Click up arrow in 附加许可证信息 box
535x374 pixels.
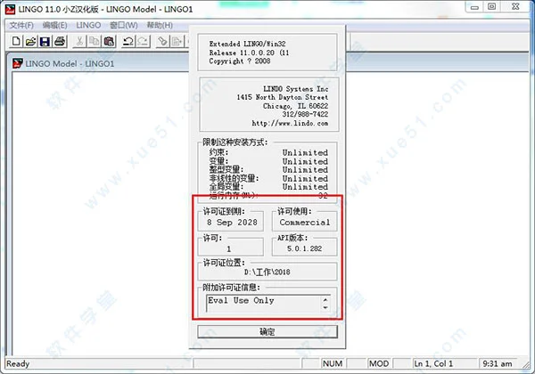[325, 299]
